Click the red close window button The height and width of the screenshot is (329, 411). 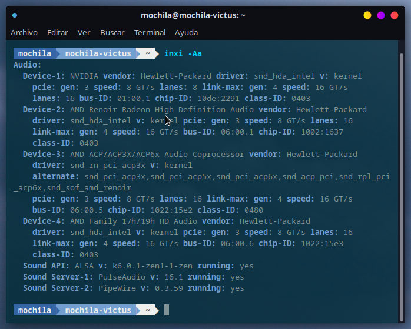pos(395,15)
